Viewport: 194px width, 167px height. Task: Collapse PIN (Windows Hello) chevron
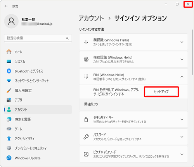pos(182,77)
